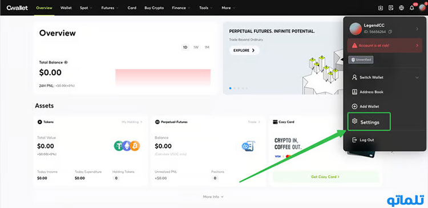Open the orders document icon in top bar
This screenshot has height=208, width=428.
pos(391,8)
